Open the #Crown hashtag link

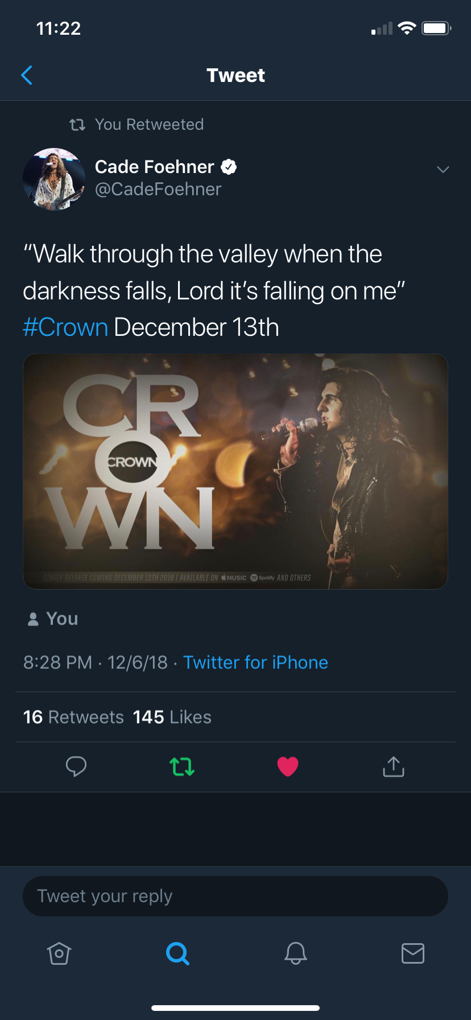[x=65, y=327]
